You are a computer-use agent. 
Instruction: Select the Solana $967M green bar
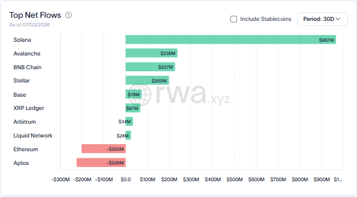click(231, 40)
